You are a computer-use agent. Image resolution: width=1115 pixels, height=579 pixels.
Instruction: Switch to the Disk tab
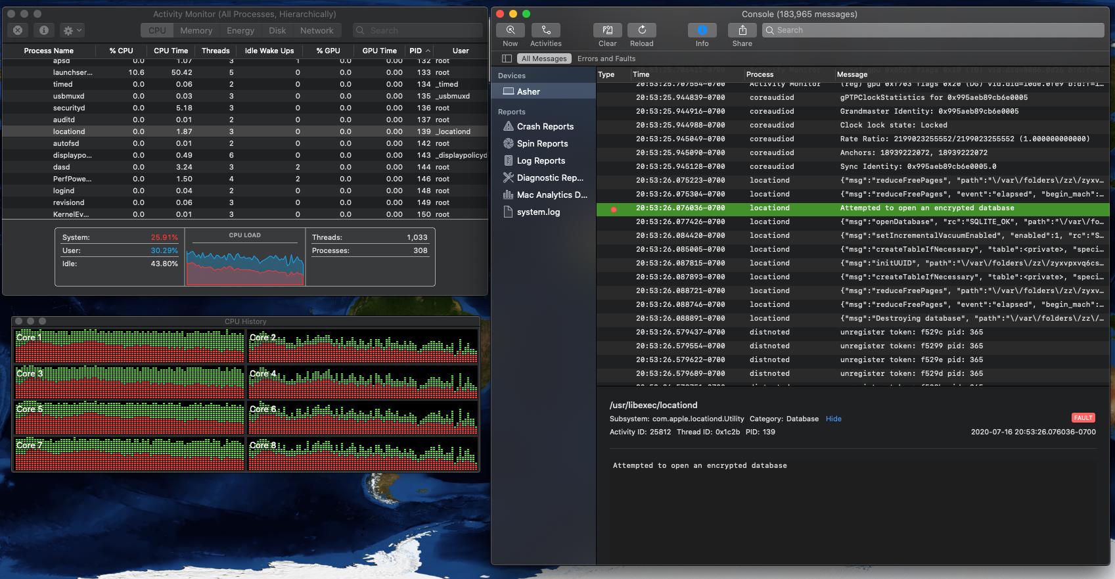[x=277, y=30]
